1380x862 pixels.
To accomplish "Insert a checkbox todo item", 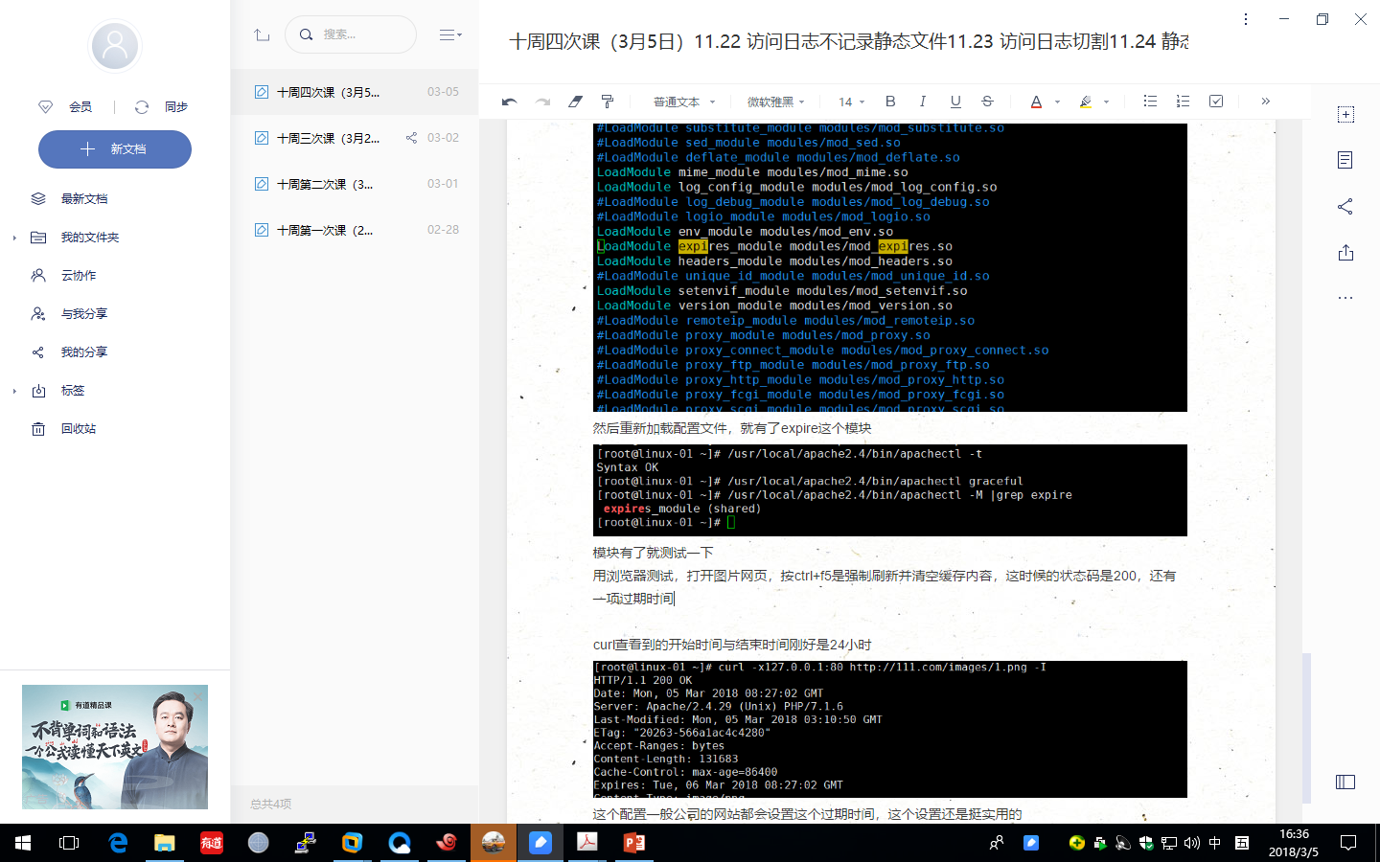I will (x=1216, y=102).
